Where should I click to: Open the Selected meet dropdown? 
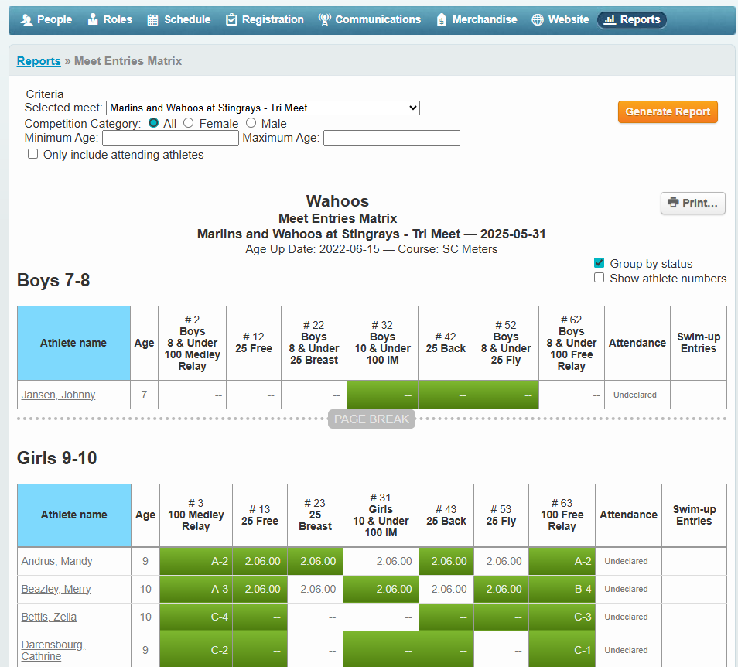[x=262, y=108]
